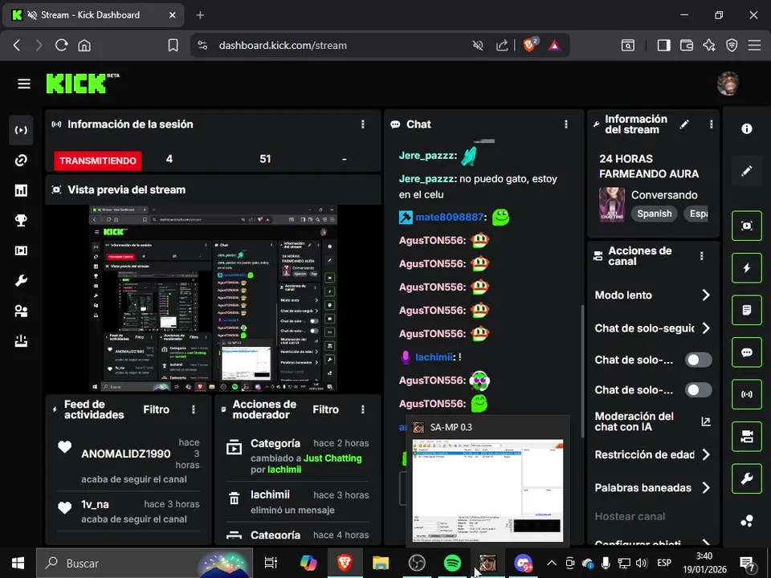Toggle chat bubble panel icon in rail
The image size is (771, 578).
pyautogui.click(x=746, y=352)
